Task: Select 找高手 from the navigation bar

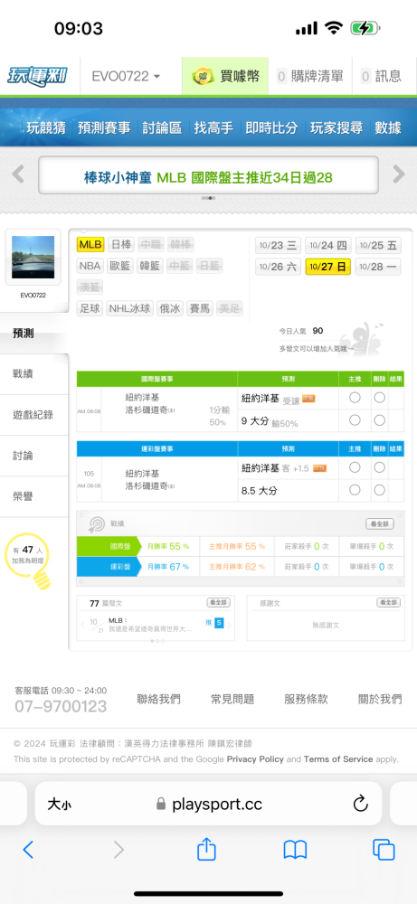Action: pos(213,128)
